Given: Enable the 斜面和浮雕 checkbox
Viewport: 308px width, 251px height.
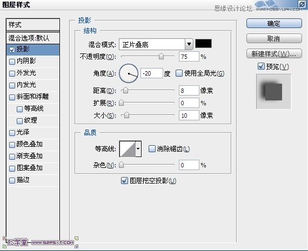Looking at the screenshot, I should pos(12,97).
